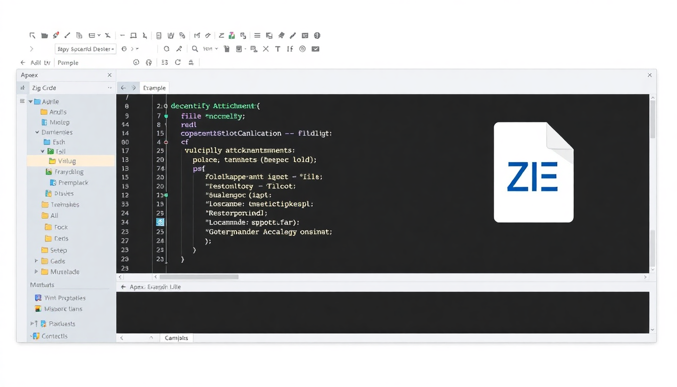Click the envelope/mail icon on the toolbar

click(x=316, y=49)
